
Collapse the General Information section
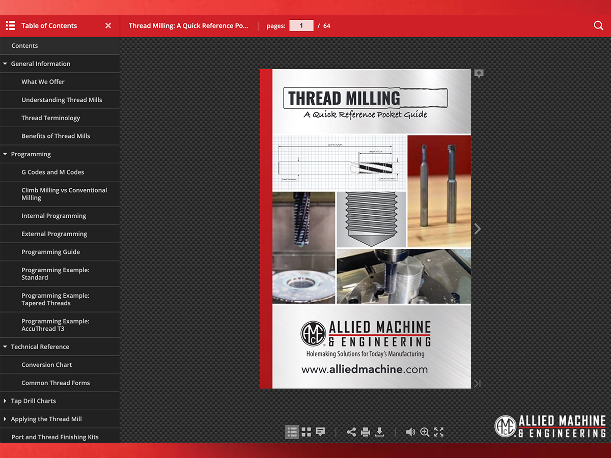pos(5,64)
